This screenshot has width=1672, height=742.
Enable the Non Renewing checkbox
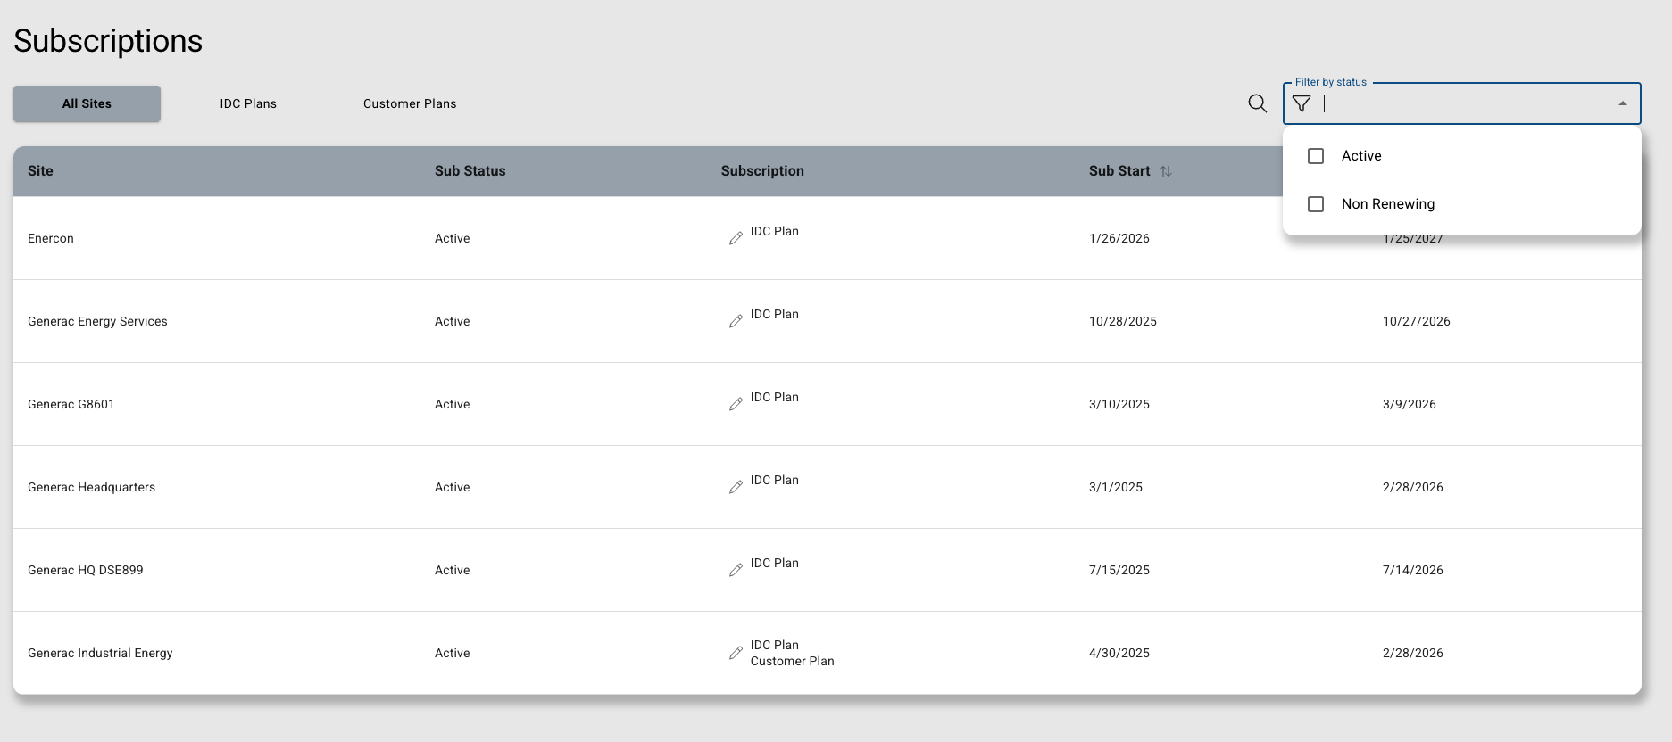click(1316, 204)
